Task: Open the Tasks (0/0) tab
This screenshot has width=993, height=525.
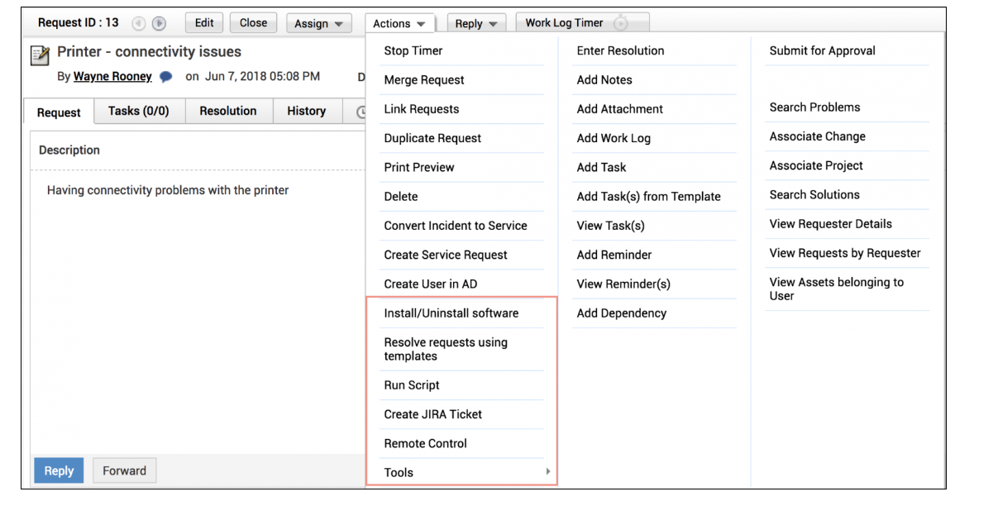Action: [138, 111]
